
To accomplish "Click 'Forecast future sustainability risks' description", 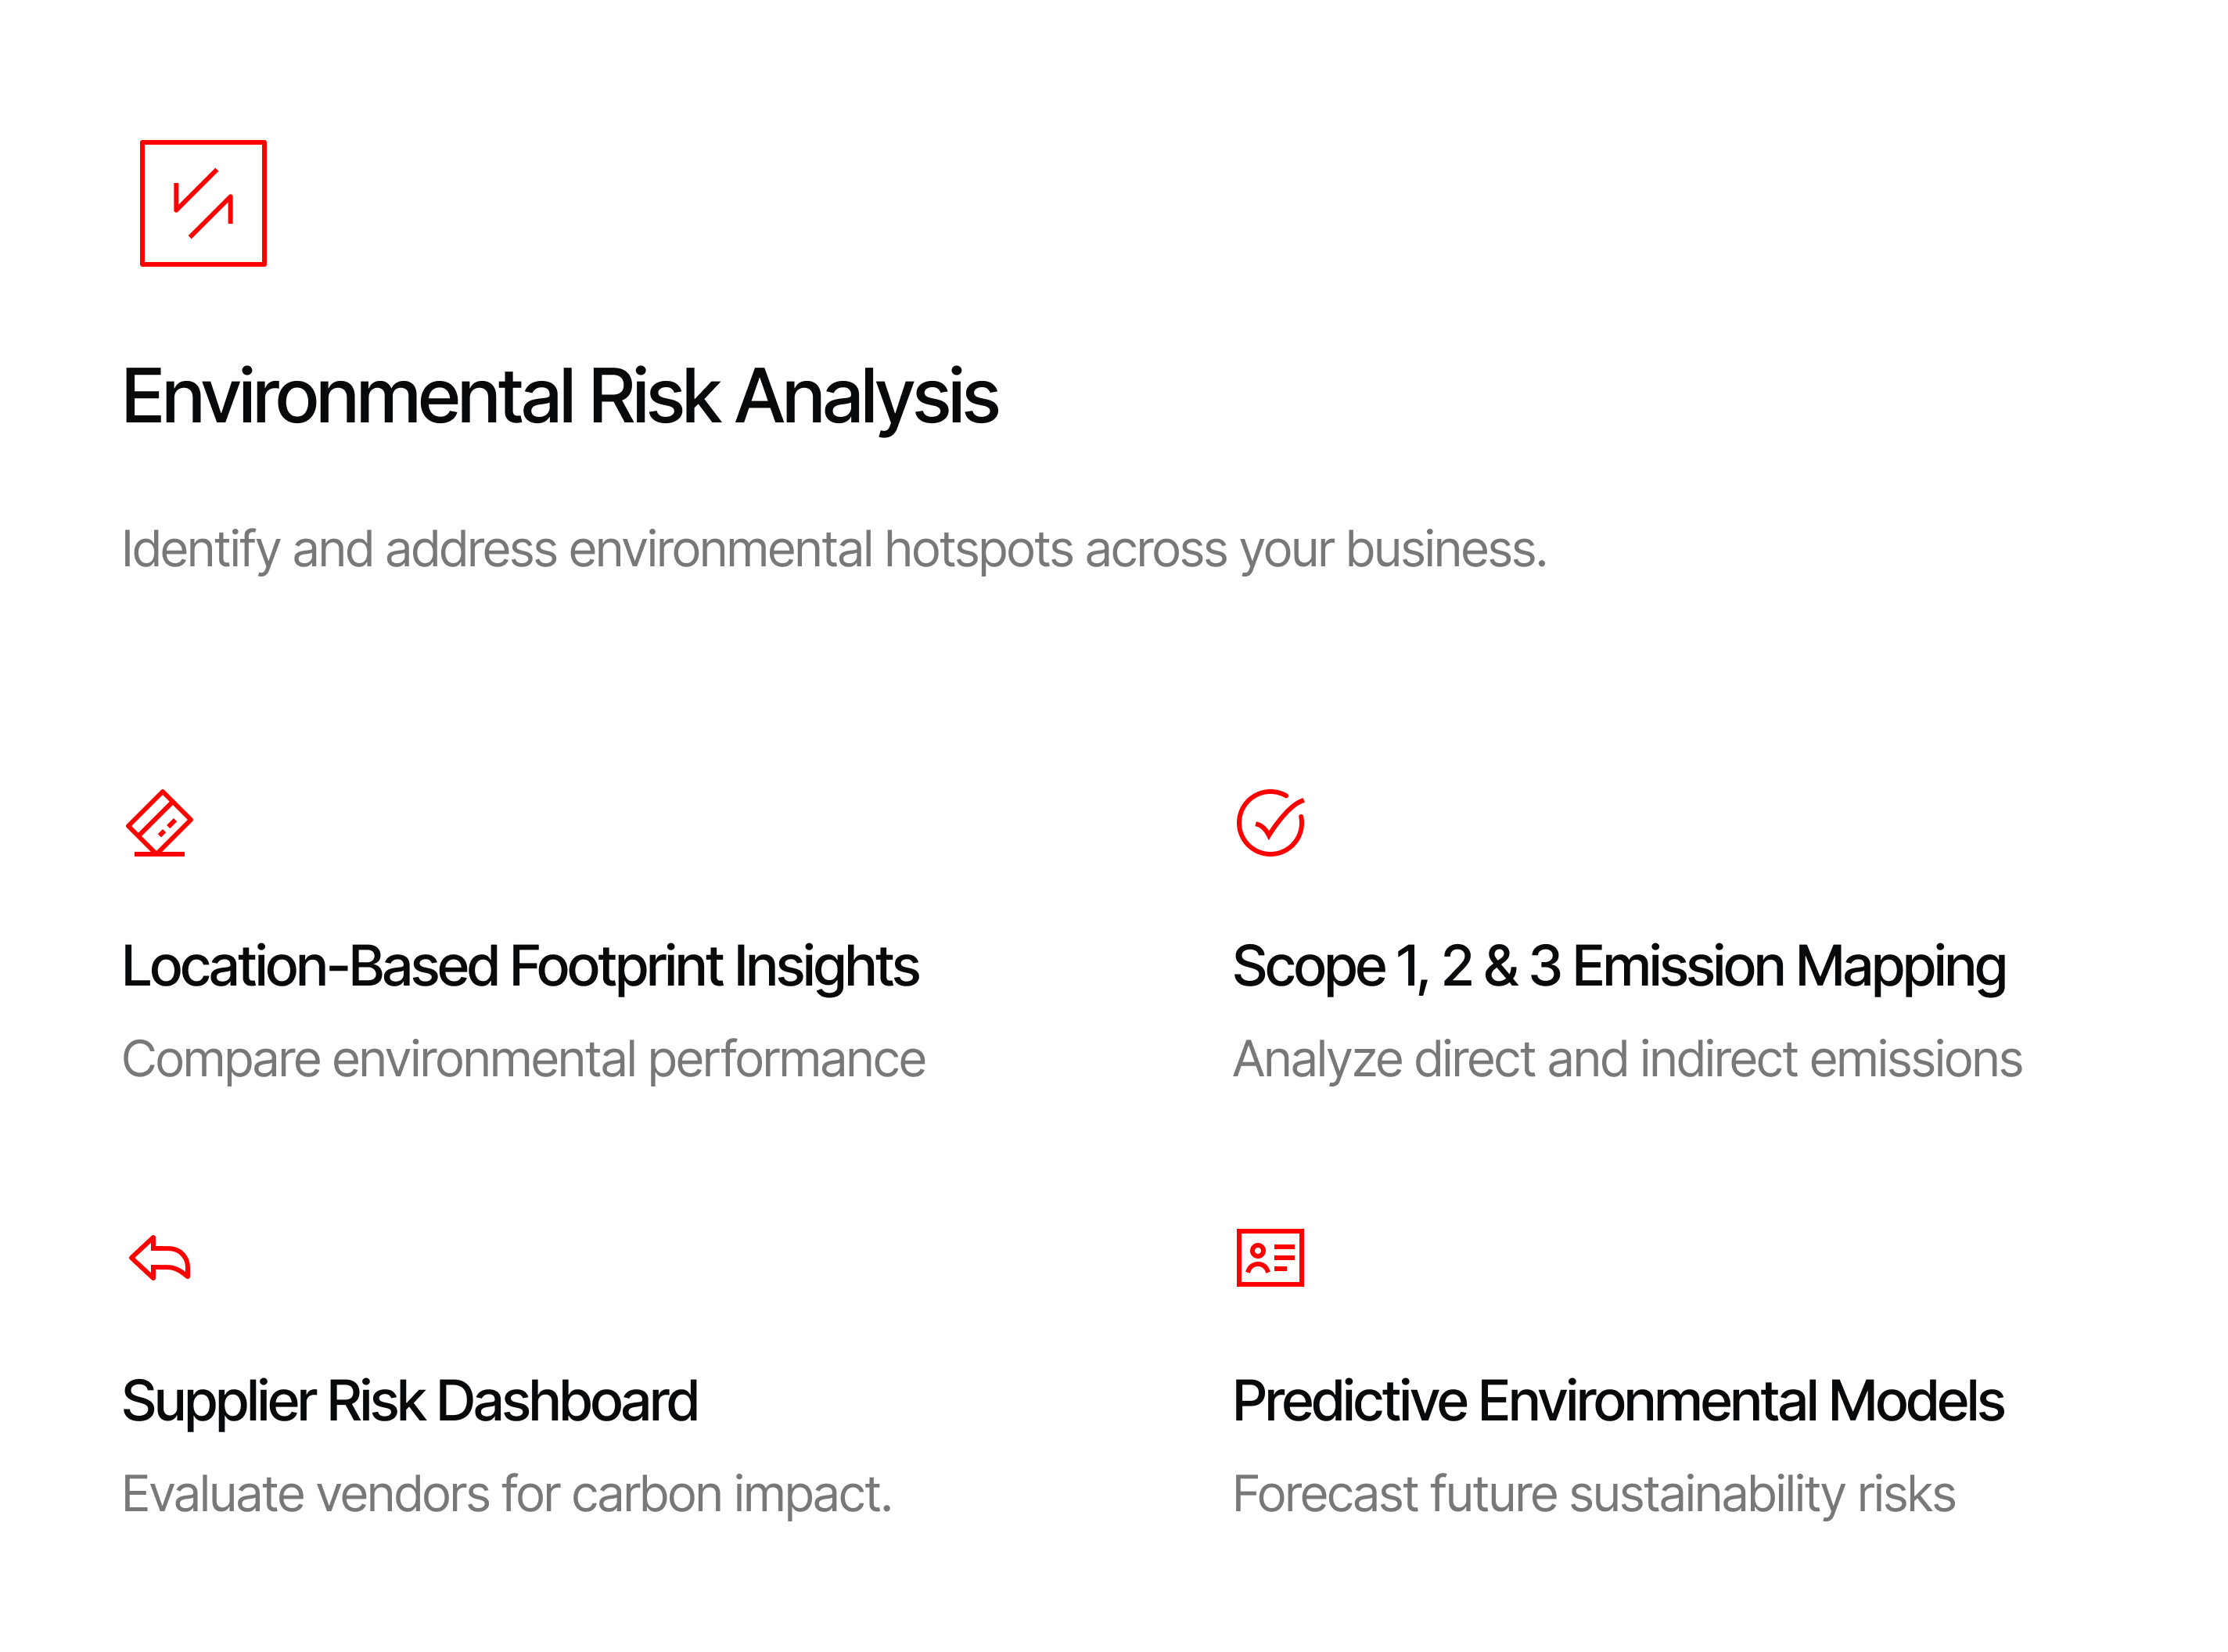I will [1594, 1494].
